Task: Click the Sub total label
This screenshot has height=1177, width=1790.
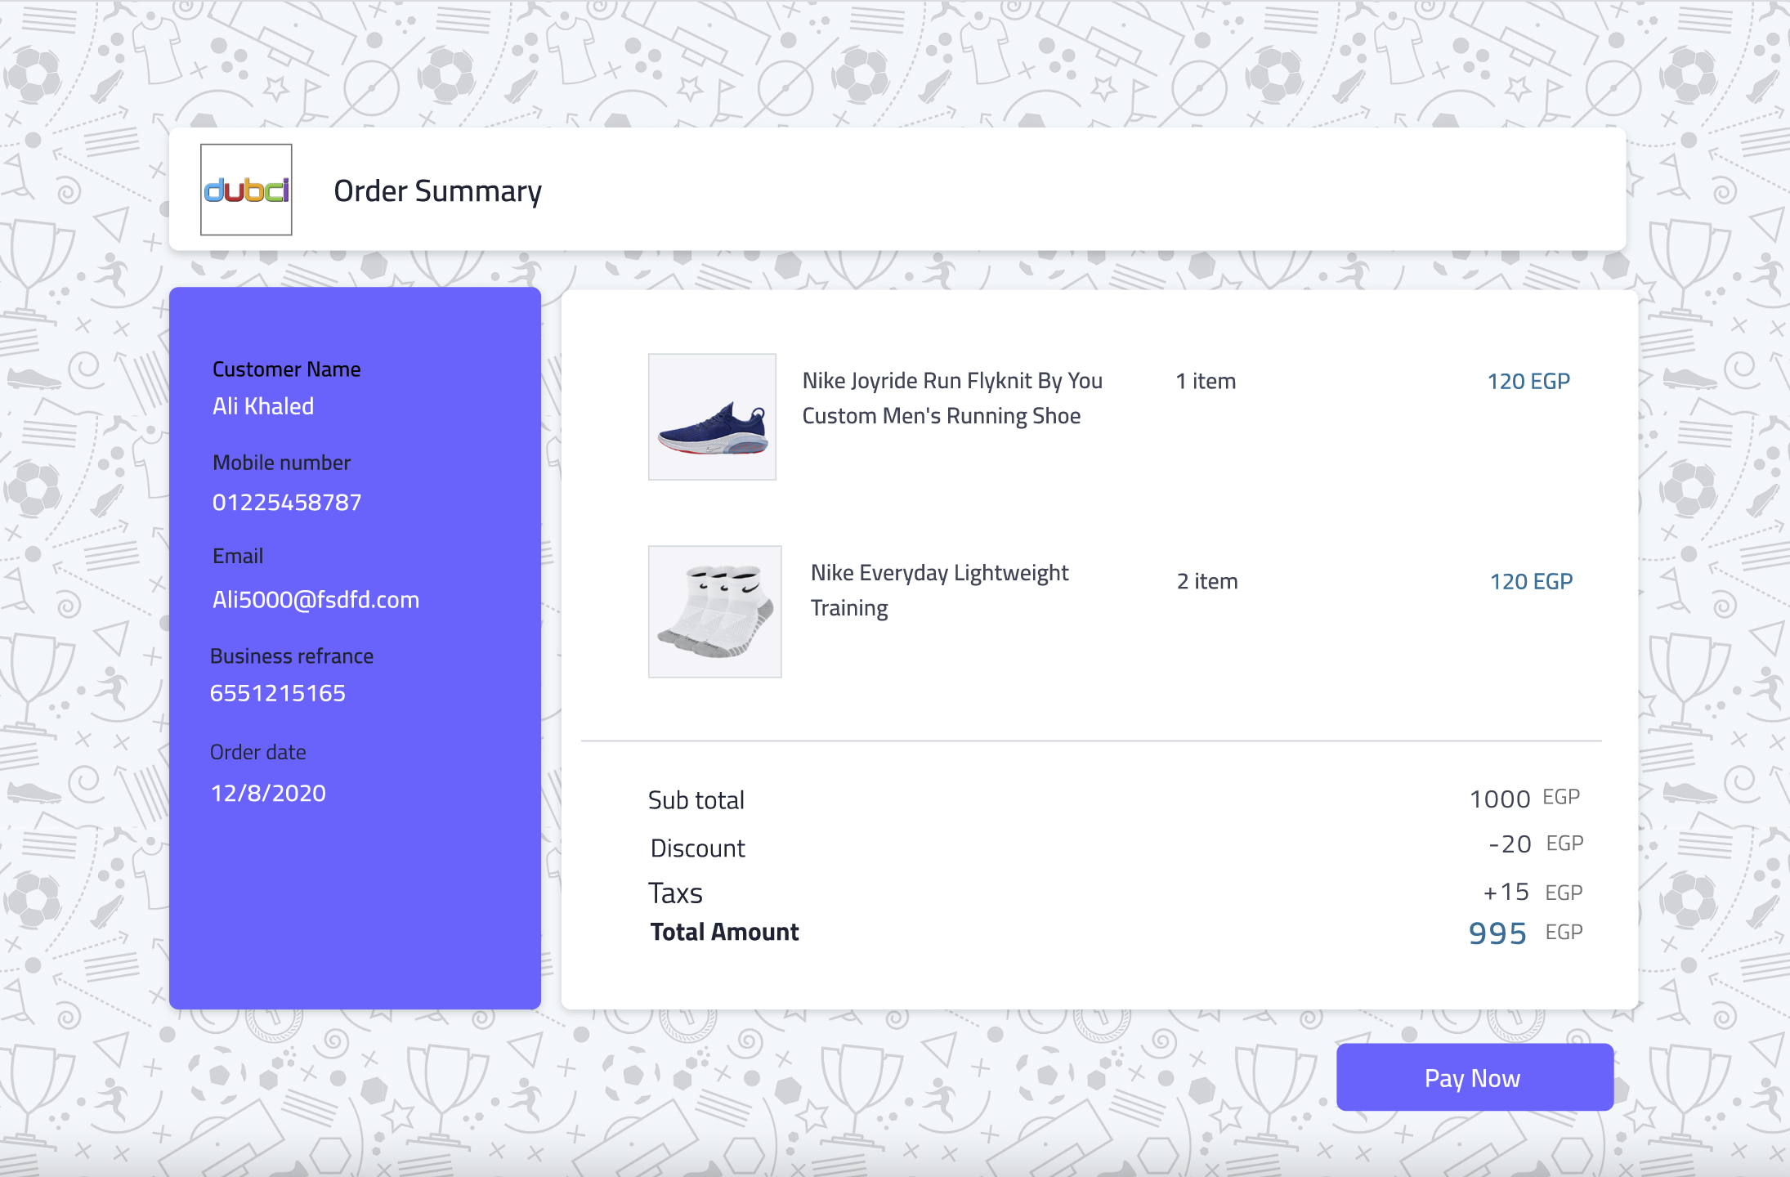Action: tap(696, 800)
